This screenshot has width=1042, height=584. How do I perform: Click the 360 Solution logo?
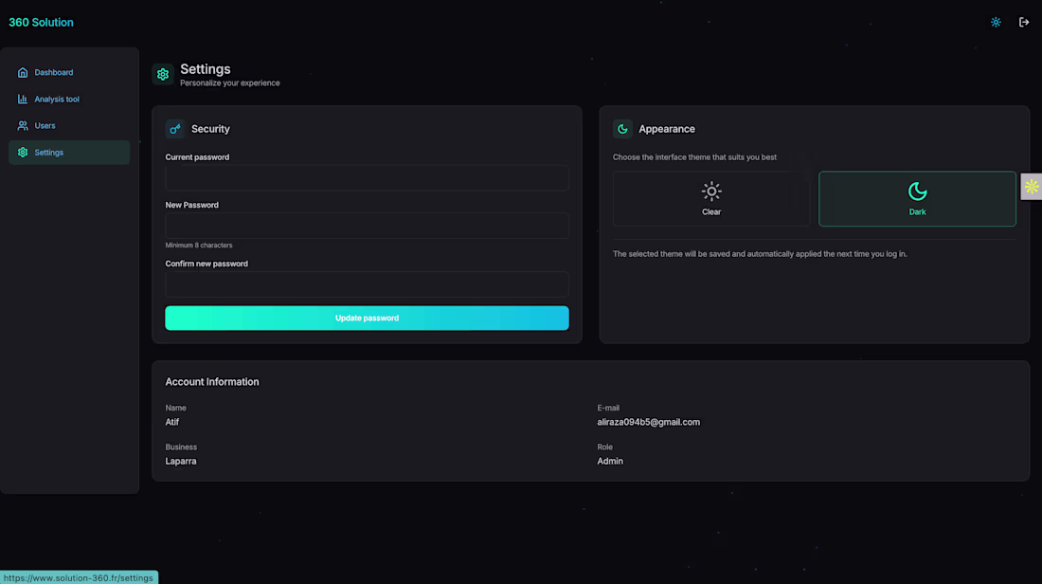[41, 22]
